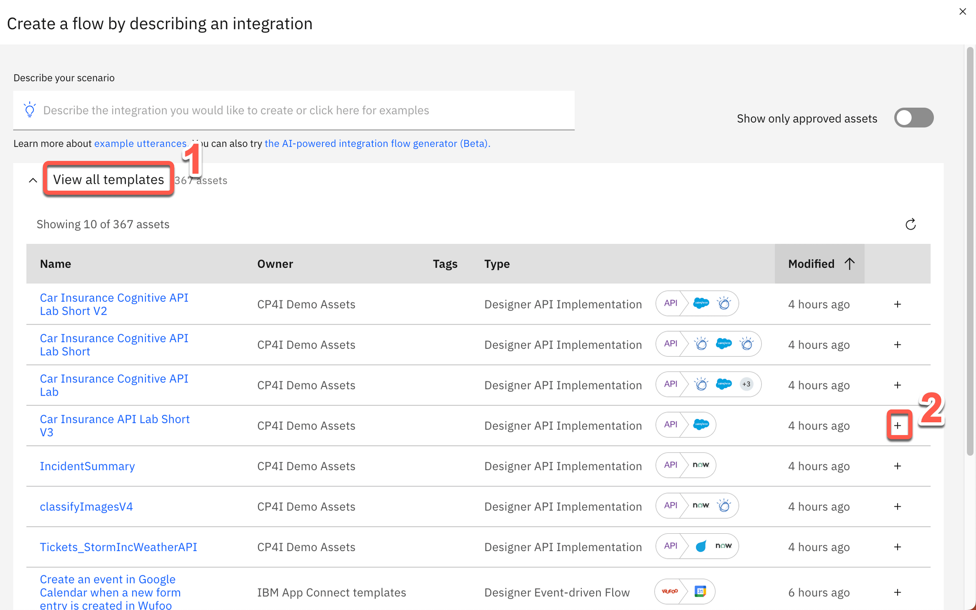Open the example utterances link
976x610 pixels.
point(140,143)
